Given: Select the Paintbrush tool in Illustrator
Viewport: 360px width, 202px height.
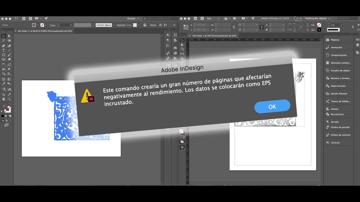Looking at the screenshot, I should click(x=9, y=55).
